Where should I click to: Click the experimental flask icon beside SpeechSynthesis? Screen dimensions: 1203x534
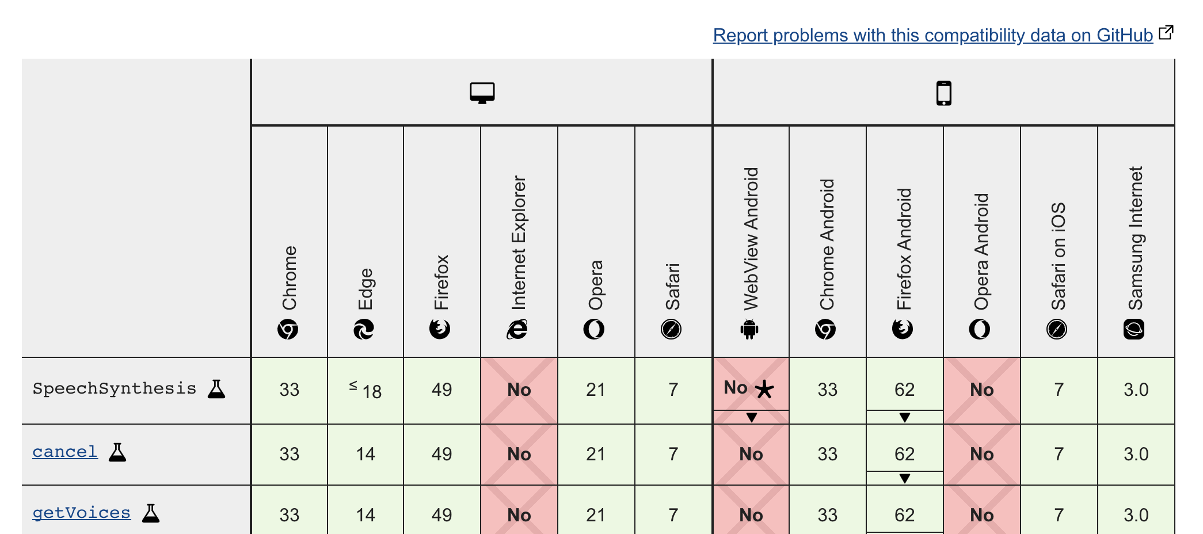click(216, 389)
